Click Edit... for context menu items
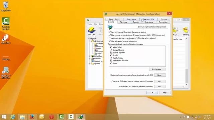Screen dimensions: 214x120 160,81
